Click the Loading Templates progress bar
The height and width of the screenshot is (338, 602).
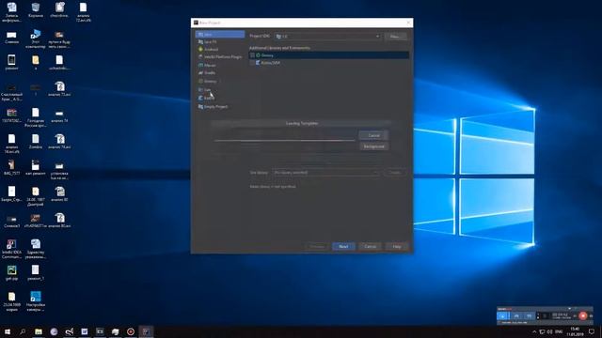click(284, 140)
